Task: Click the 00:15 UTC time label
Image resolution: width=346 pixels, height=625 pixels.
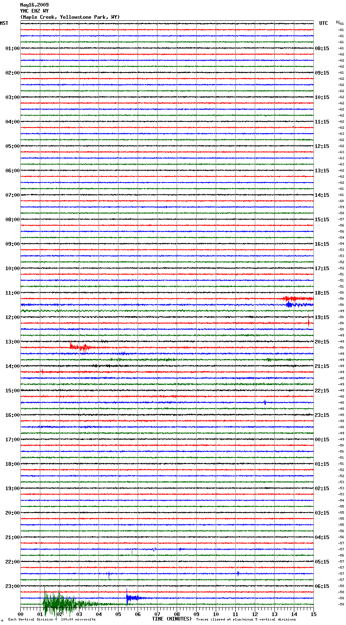Action: 322,440
